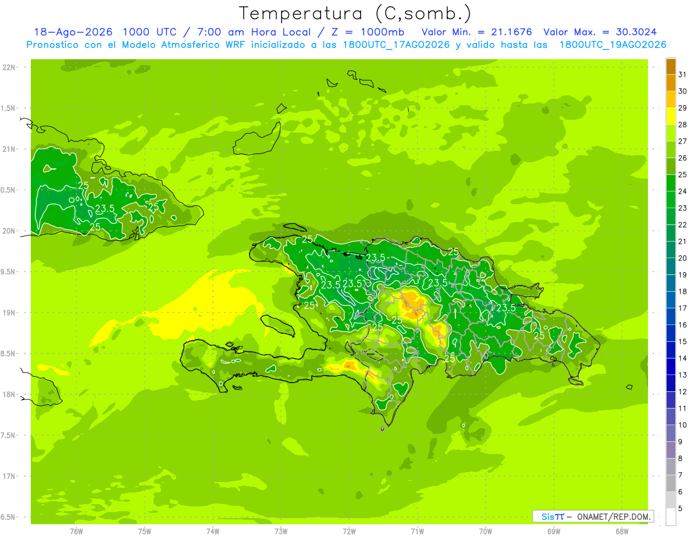Click legend value 23
Viewport: 698px width, 539px height.
pyautogui.click(x=683, y=208)
